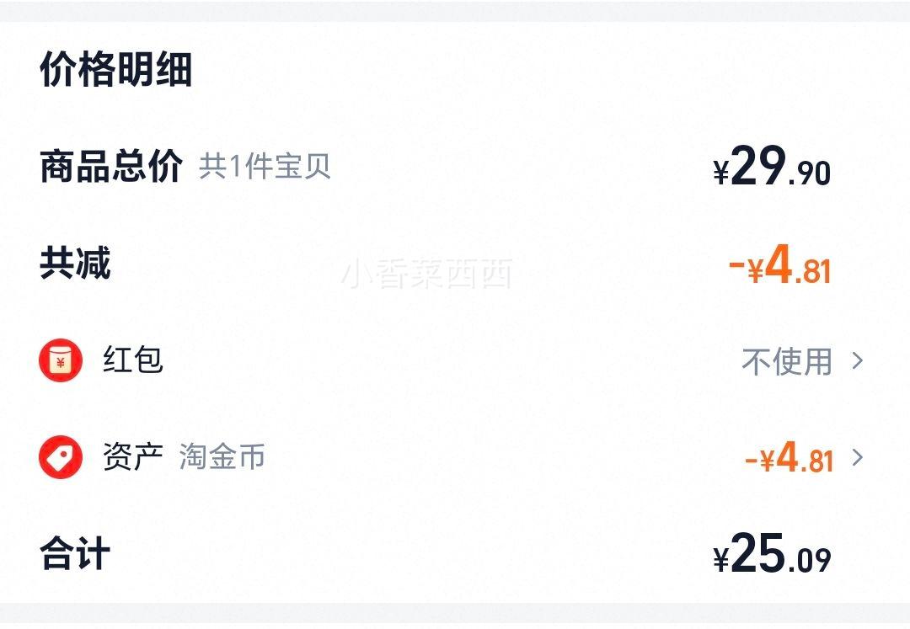Expand the 淘金币 asset chevron

(x=857, y=457)
